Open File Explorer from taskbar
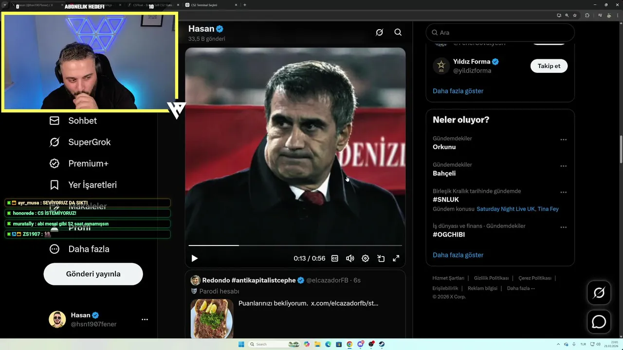The image size is (623, 350). pyautogui.click(x=317, y=344)
